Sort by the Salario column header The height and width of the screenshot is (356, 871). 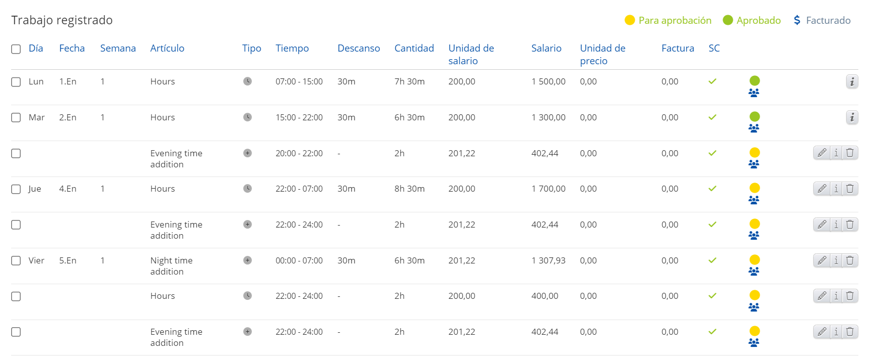click(546, 48)
